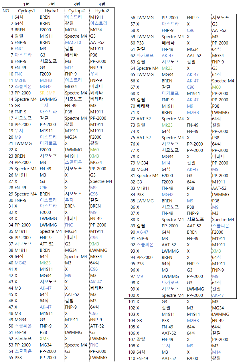The width and height of the screenshot is (245, 362).
Task: Click the green M60 cell in row 67
Action: pos(217,87)
